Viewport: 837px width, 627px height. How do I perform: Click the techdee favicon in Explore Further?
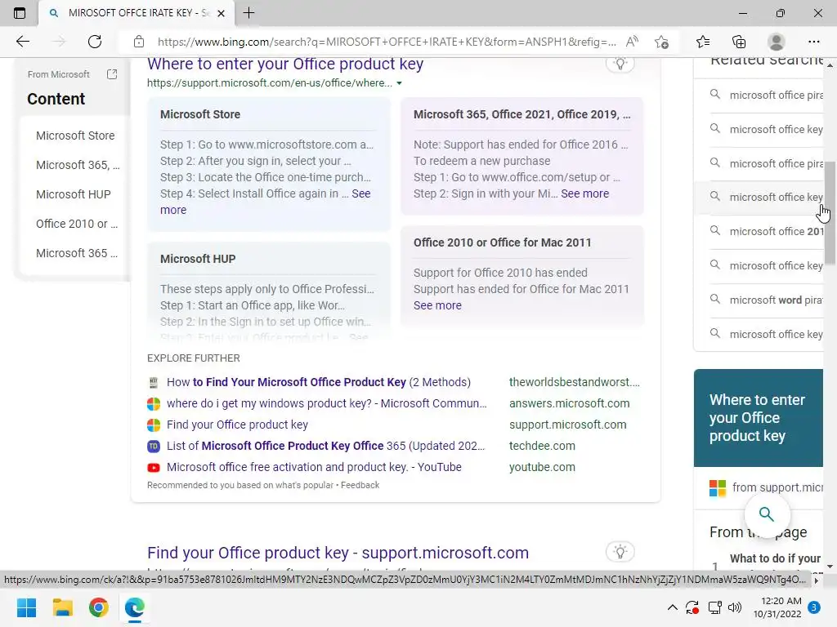pyautogui.click(x=154, y=447)
